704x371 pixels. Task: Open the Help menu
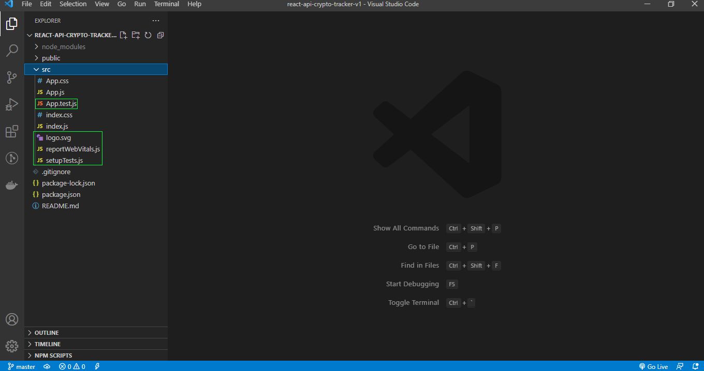[x=194, y=4]
